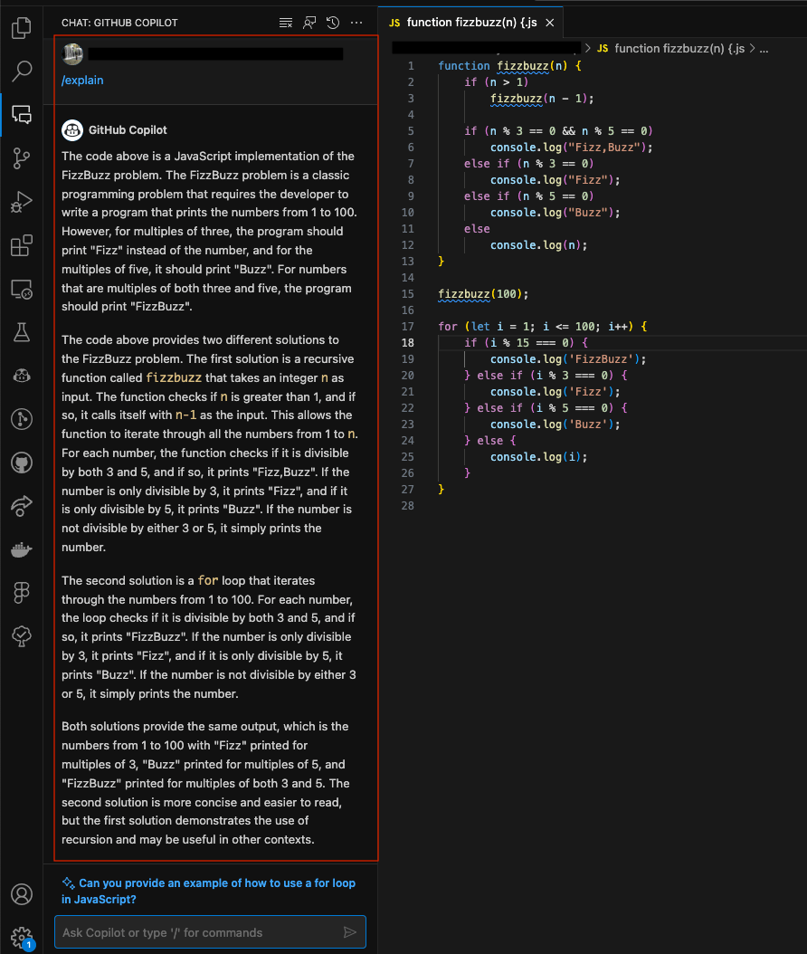The width and height of the screenshot is (807, 954).
Task: Click the GitHub Copilot avatar icon
Action: tap(72, 129)
